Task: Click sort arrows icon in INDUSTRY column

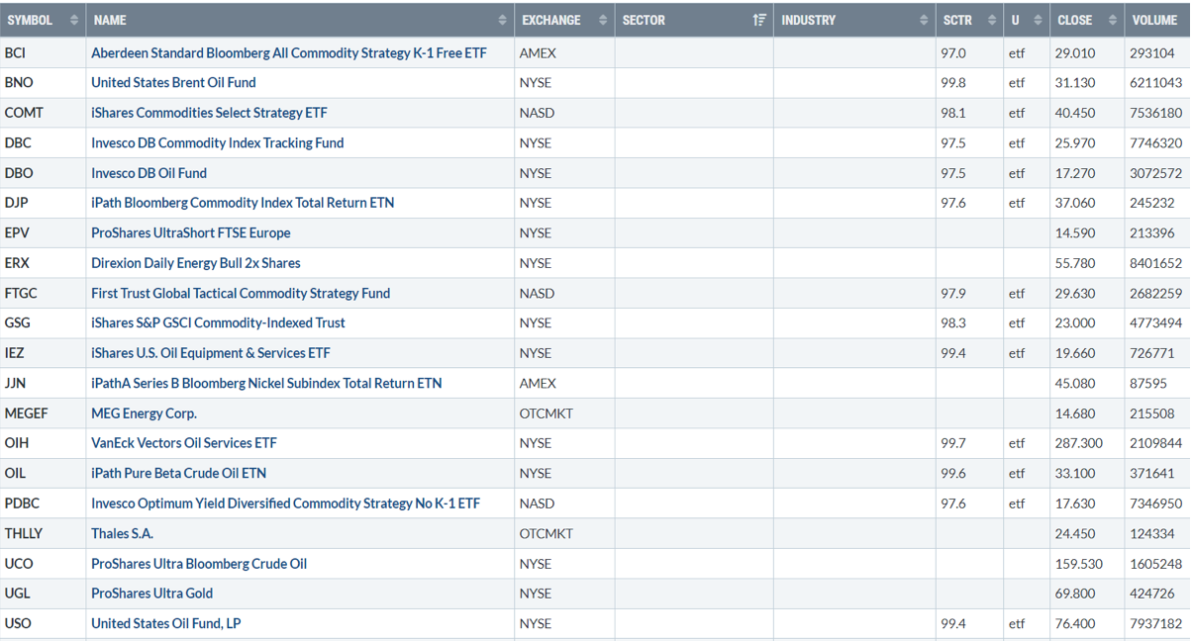Action: point(924,20)
